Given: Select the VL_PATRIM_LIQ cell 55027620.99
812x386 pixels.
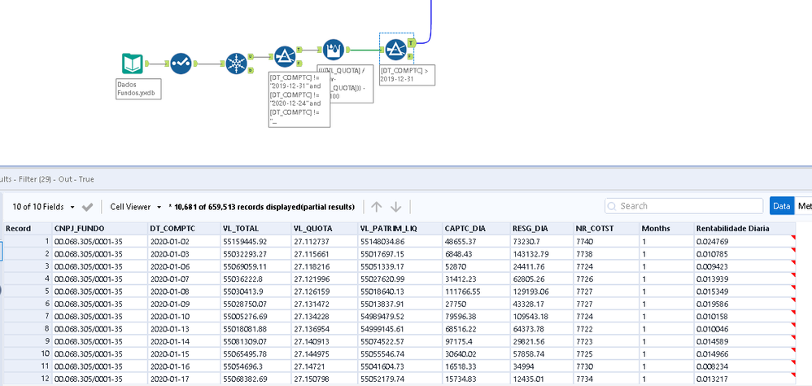Looking at the screenshot, I should coord(399,279).
